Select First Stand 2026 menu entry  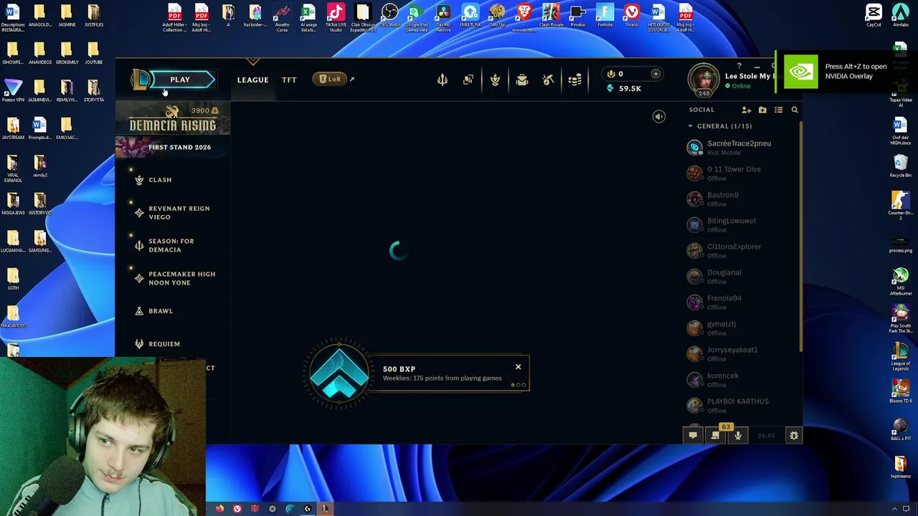[172, 147]
